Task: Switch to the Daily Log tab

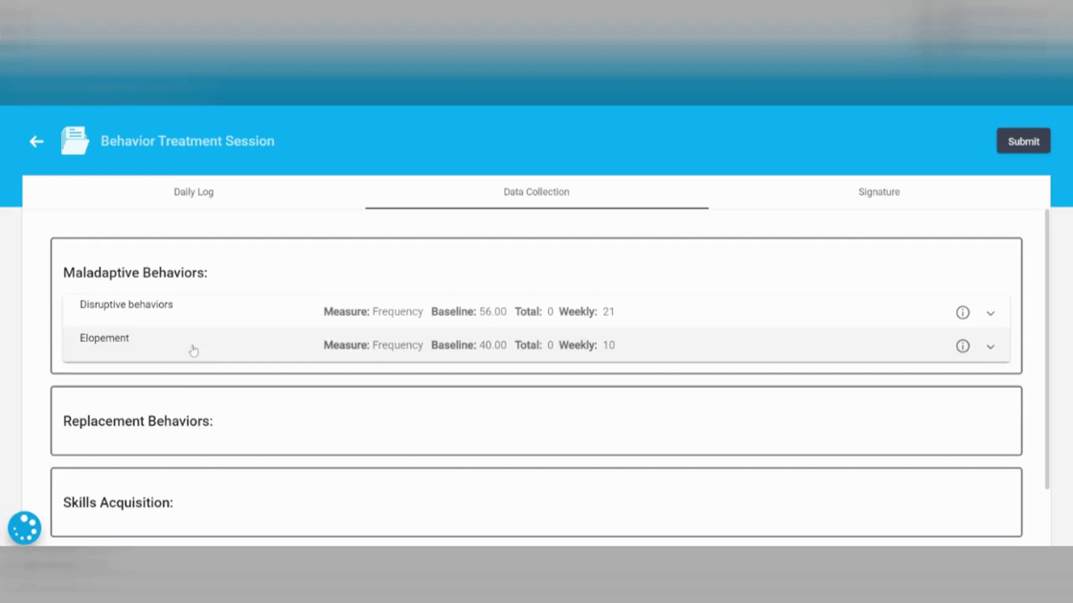Action: tap(194, 192)
